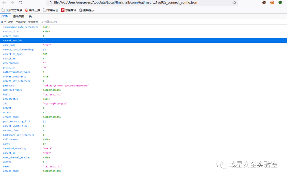
Task: Select the access_time value 1648005444458
Action: (x=52, y=171)
